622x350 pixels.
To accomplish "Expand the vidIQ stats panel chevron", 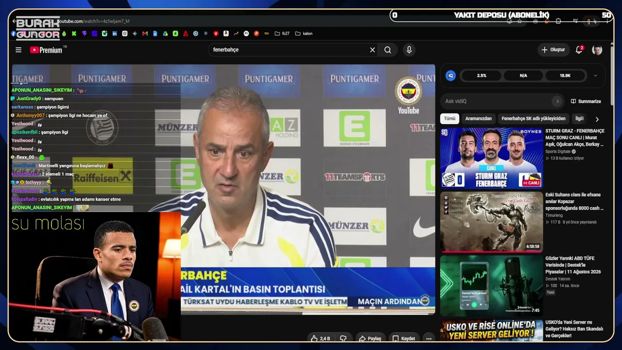I will [x=595, y=75].
